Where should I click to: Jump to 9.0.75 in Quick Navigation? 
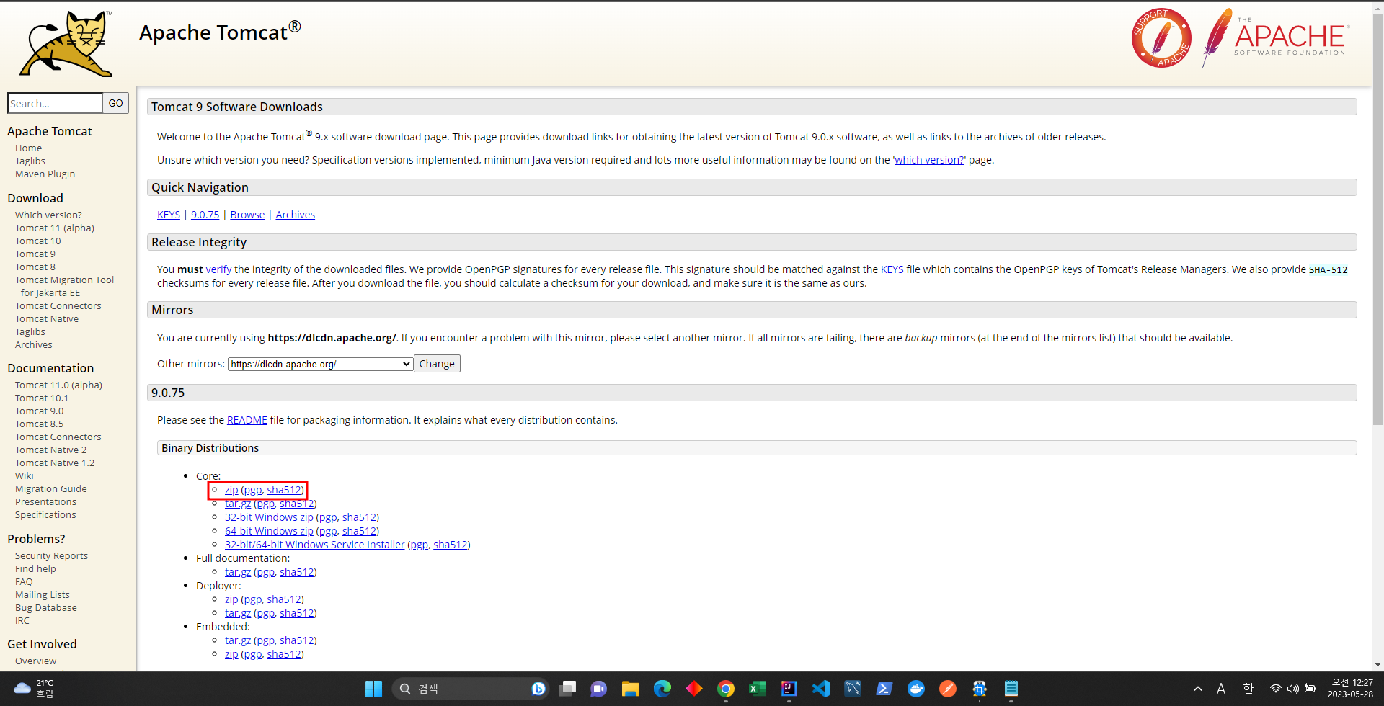205,215
